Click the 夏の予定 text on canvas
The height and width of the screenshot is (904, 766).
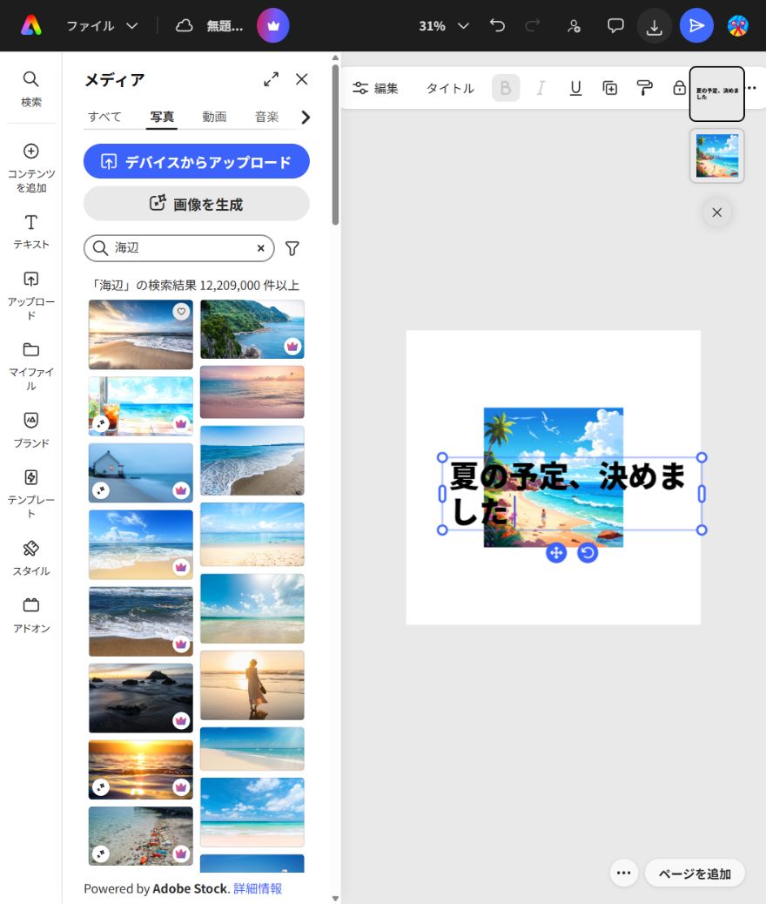pyautogui.click(x=568, y=494)
